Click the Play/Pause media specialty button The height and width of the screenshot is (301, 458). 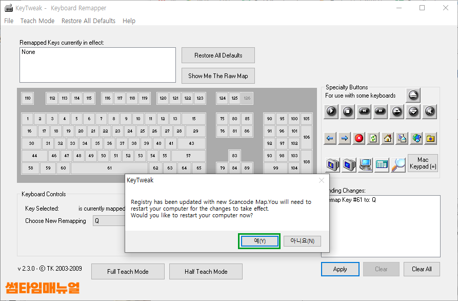331,111
